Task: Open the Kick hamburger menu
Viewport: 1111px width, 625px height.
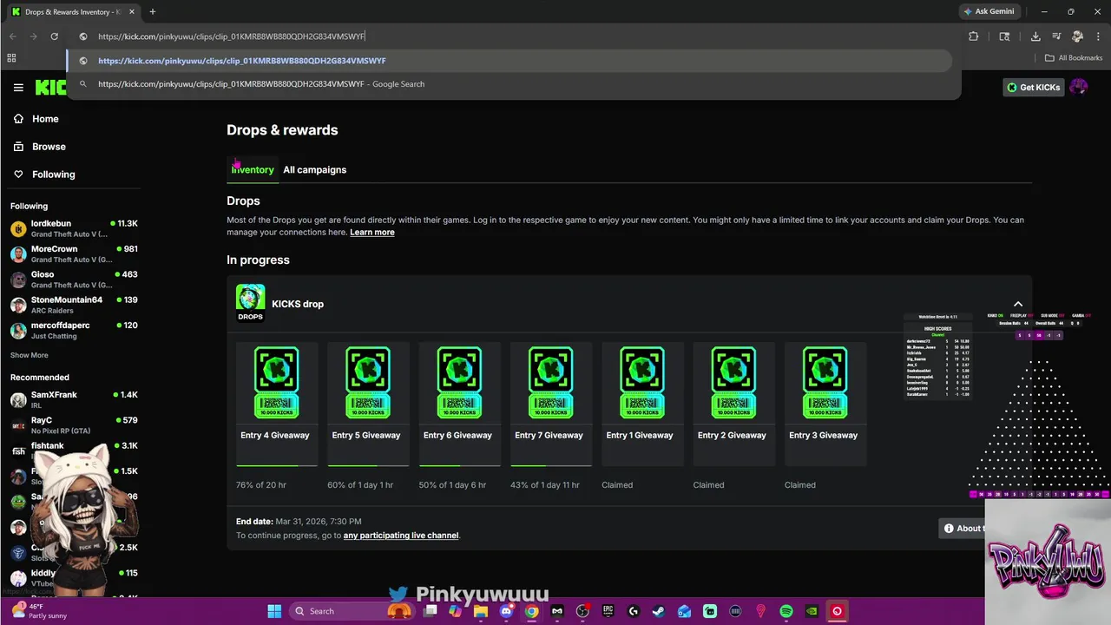Action: (18, 87)
